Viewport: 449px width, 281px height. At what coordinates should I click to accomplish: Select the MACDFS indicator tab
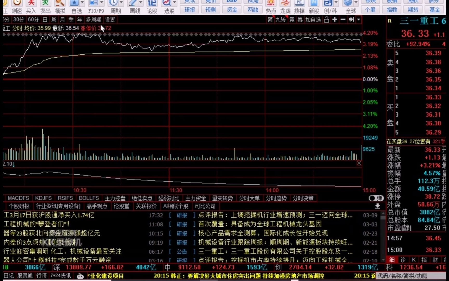[x=18, y=198]
